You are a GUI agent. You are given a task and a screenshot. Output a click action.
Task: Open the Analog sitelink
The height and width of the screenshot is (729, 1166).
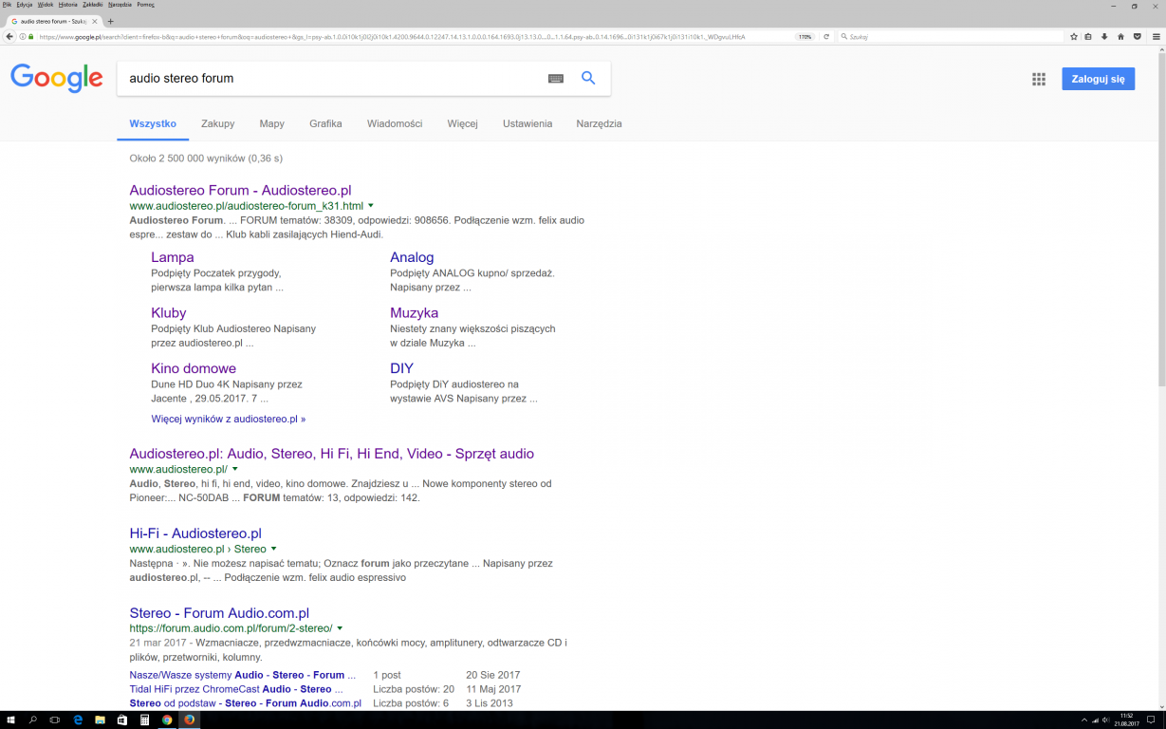[x=412, y=257]
